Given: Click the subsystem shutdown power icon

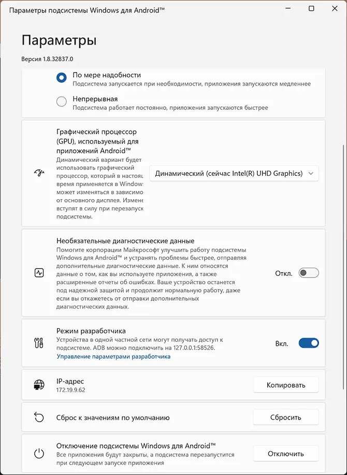Looking at the screenshot, I should (39, 454).
